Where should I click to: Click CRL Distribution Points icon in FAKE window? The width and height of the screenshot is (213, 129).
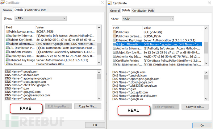(x=7, y=48)
